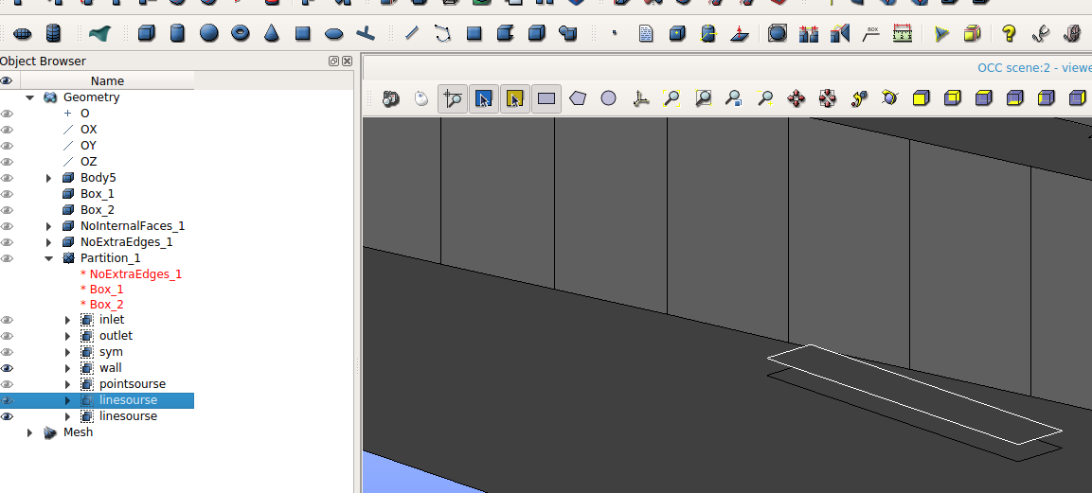Select the outlet item in Object Browser
1092x493 pixels.
click(116, 336)
